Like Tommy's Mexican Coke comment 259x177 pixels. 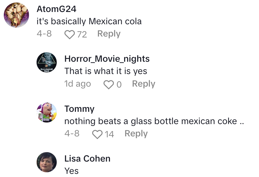[x=97, y=134]
